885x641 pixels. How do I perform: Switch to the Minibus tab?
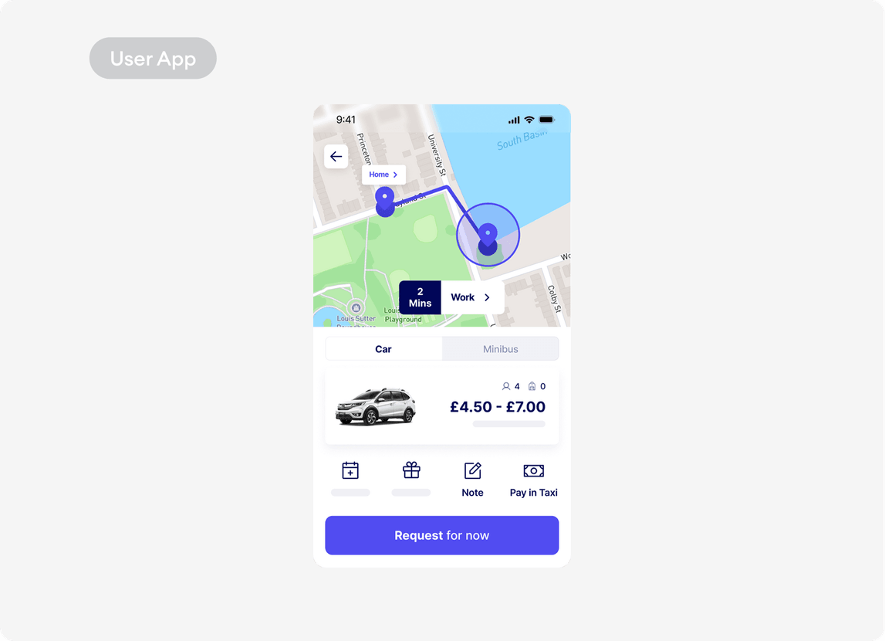tap(500, 349)
